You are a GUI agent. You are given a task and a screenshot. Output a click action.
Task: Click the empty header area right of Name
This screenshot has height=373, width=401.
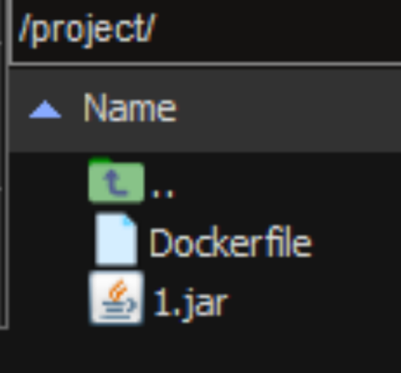(288, 109)
